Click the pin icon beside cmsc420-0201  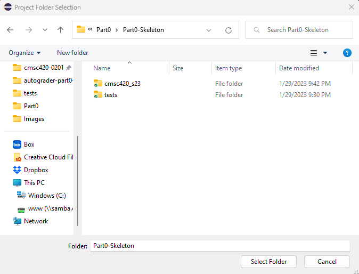point(69,68)
